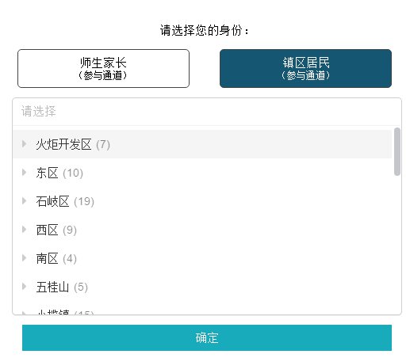
Task: Choose 南区 (4) from the list
Action: (x=202, y=258)
